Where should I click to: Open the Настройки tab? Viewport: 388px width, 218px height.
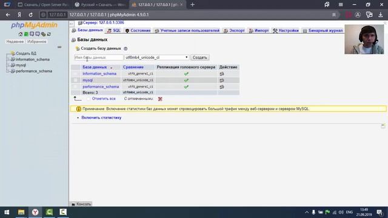(286, 30)
